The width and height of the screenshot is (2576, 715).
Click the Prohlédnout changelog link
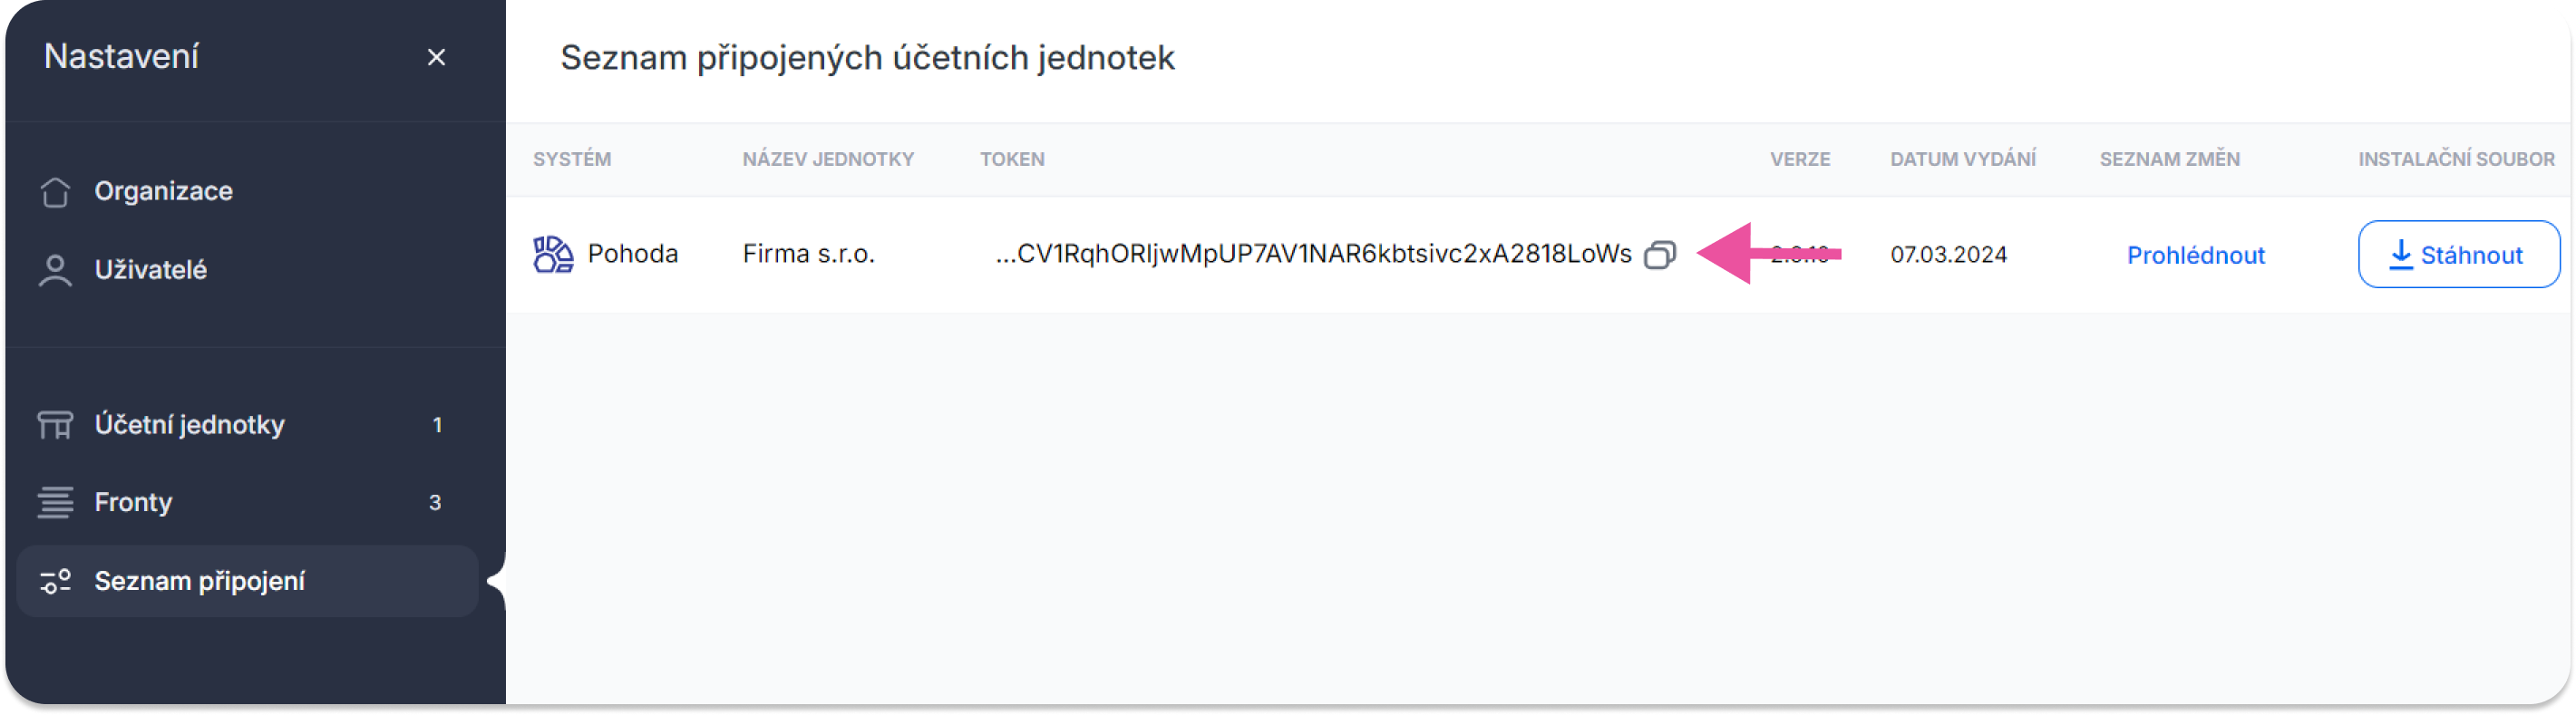(2195, 255)
